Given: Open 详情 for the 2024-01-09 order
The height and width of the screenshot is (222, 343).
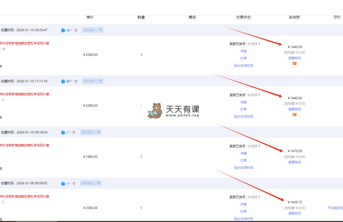Looking at the screenshot, I should click(x=243, y=204).
